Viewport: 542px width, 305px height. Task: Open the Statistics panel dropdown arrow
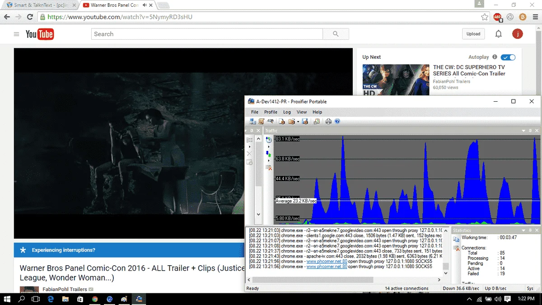pyautogui.click(x=523, y=230)
